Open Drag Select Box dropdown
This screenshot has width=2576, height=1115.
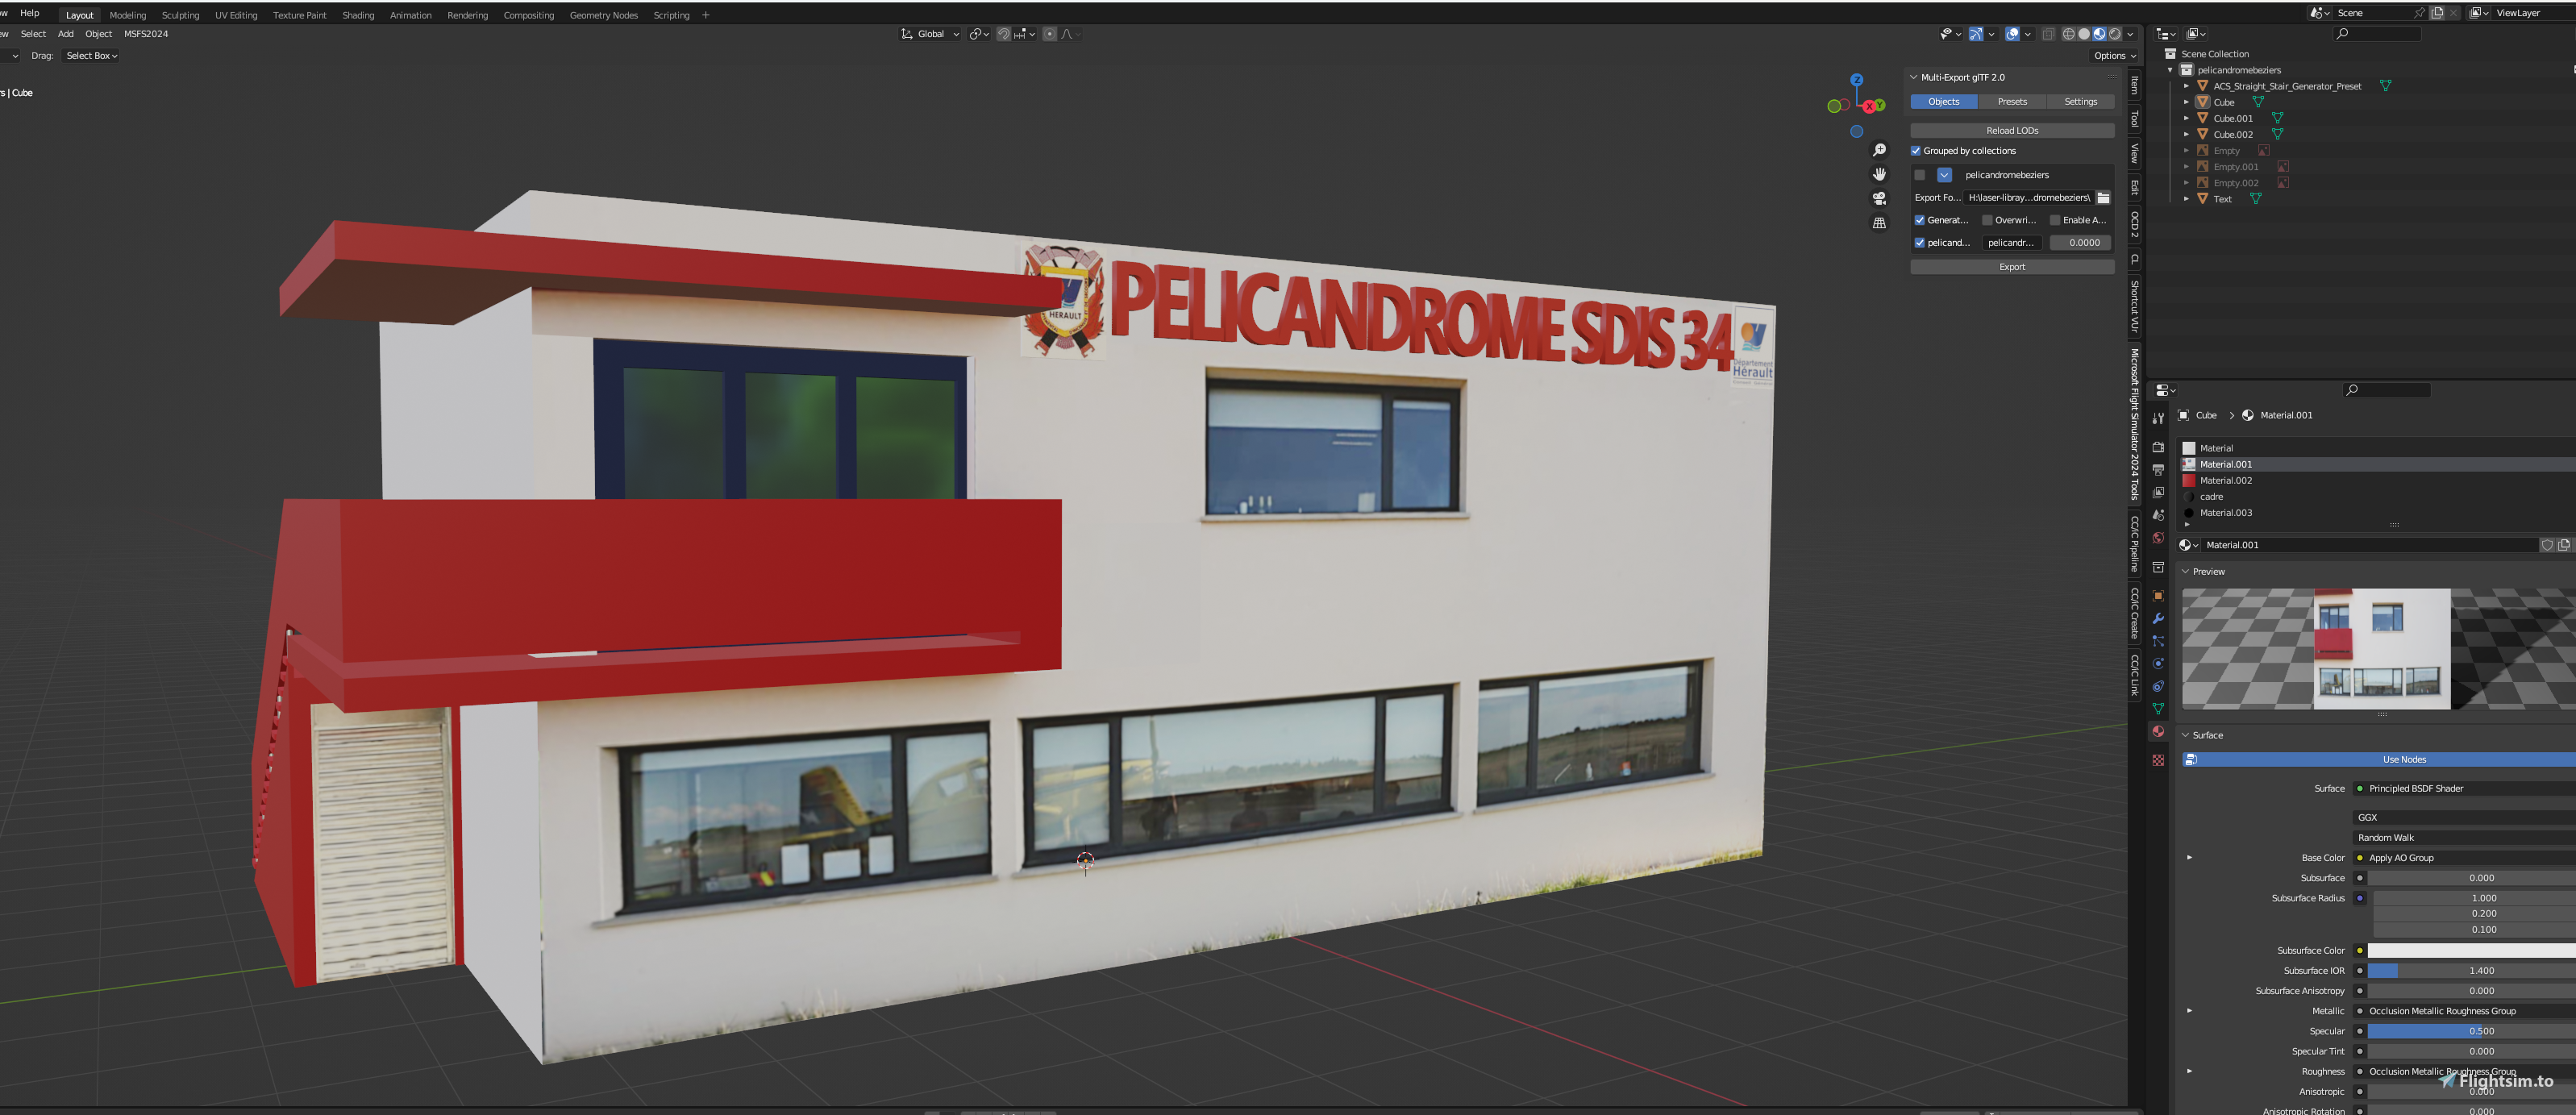(91, 56)
